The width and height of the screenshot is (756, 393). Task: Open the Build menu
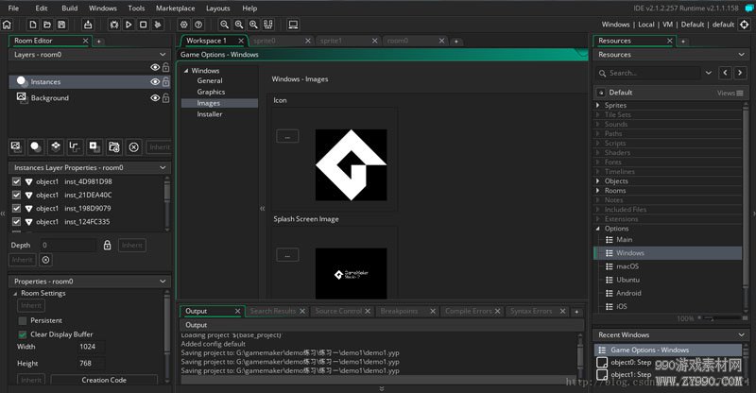[69, 9]
